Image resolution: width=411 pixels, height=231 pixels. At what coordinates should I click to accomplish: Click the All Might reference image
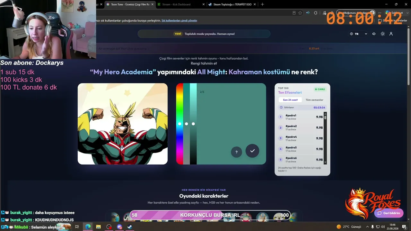point(123,124)
